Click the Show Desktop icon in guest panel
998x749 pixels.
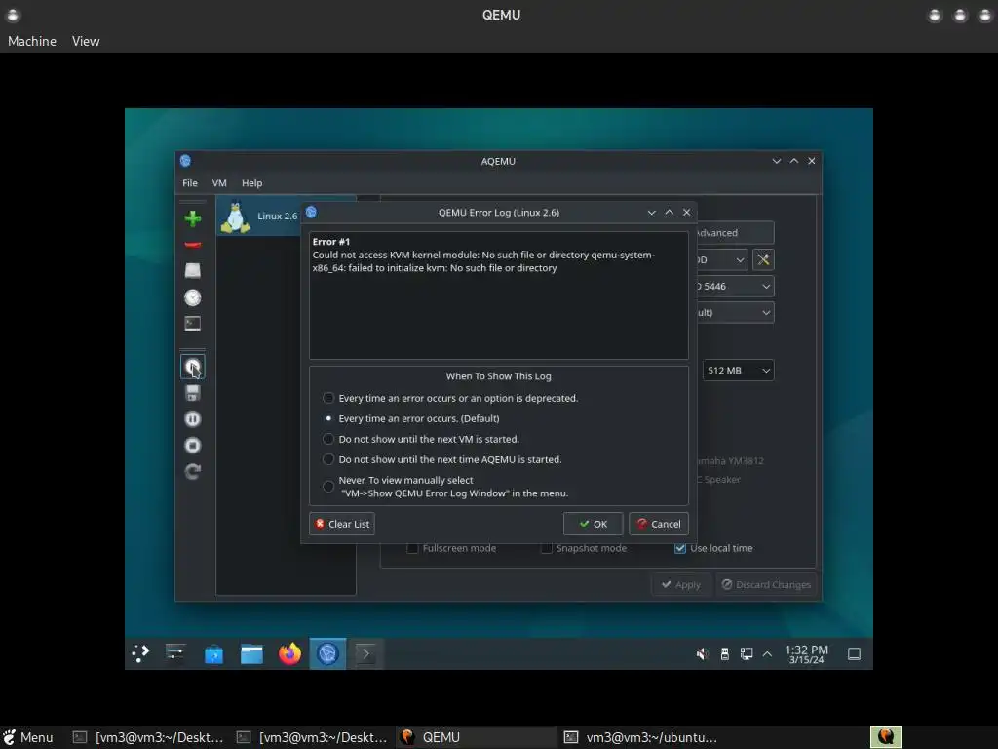tap(854, 654)
